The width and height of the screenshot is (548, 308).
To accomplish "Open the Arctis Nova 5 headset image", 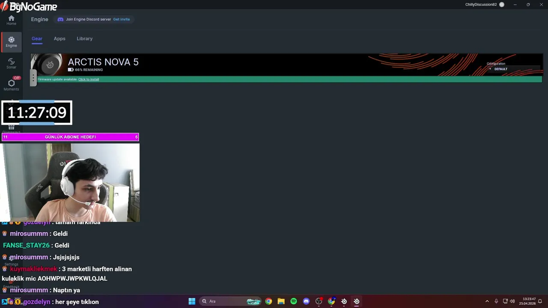I will [x=47, y=65].
